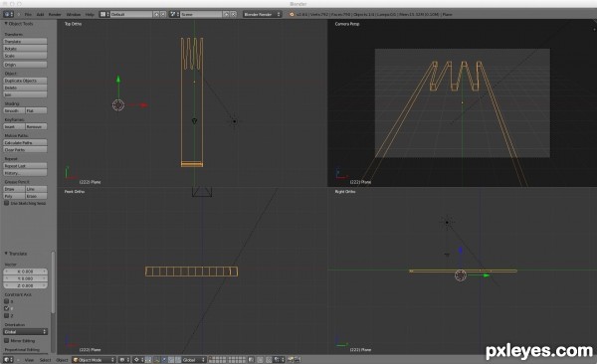Open the Orientation Global dropdown in Translate panel
This screenshot has height=364, width=597.
(25, 331)
